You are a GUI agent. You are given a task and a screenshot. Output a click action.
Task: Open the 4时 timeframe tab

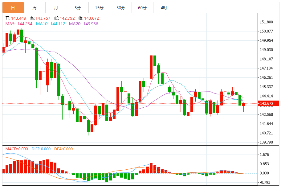pyautogui.click(x=164, y=8)
